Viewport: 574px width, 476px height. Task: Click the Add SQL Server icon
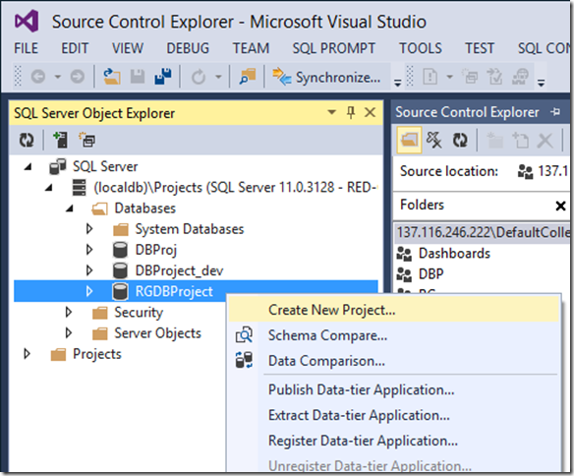click(60, 140)
